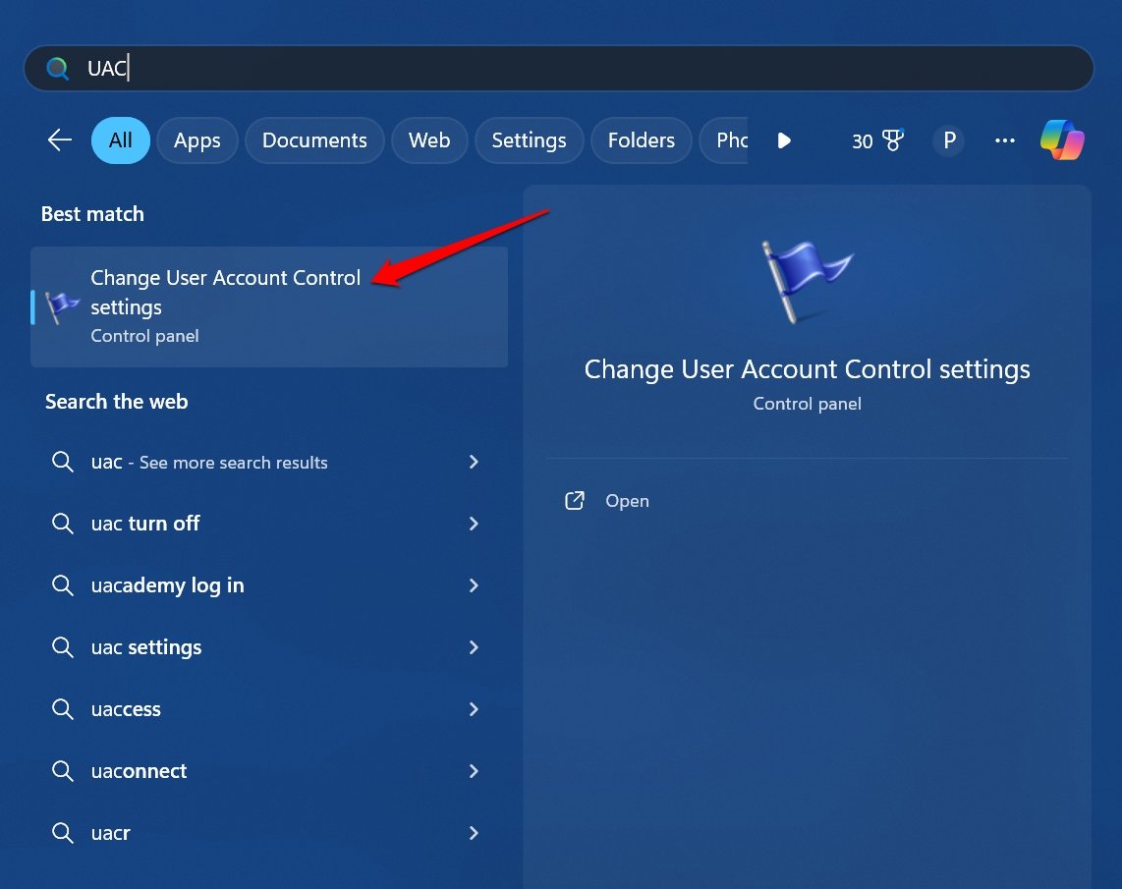Click the back arrow icon
Image resolution: width=1122 pixels, height=889 pixels.
tap(59, 140)
